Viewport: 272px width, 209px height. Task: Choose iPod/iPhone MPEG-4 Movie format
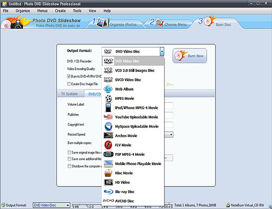click(133, 107)
